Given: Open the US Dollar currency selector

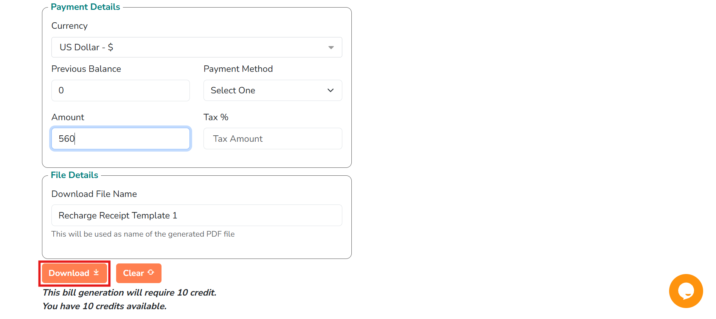Looking at the screenshot, I should coord(196,47).
